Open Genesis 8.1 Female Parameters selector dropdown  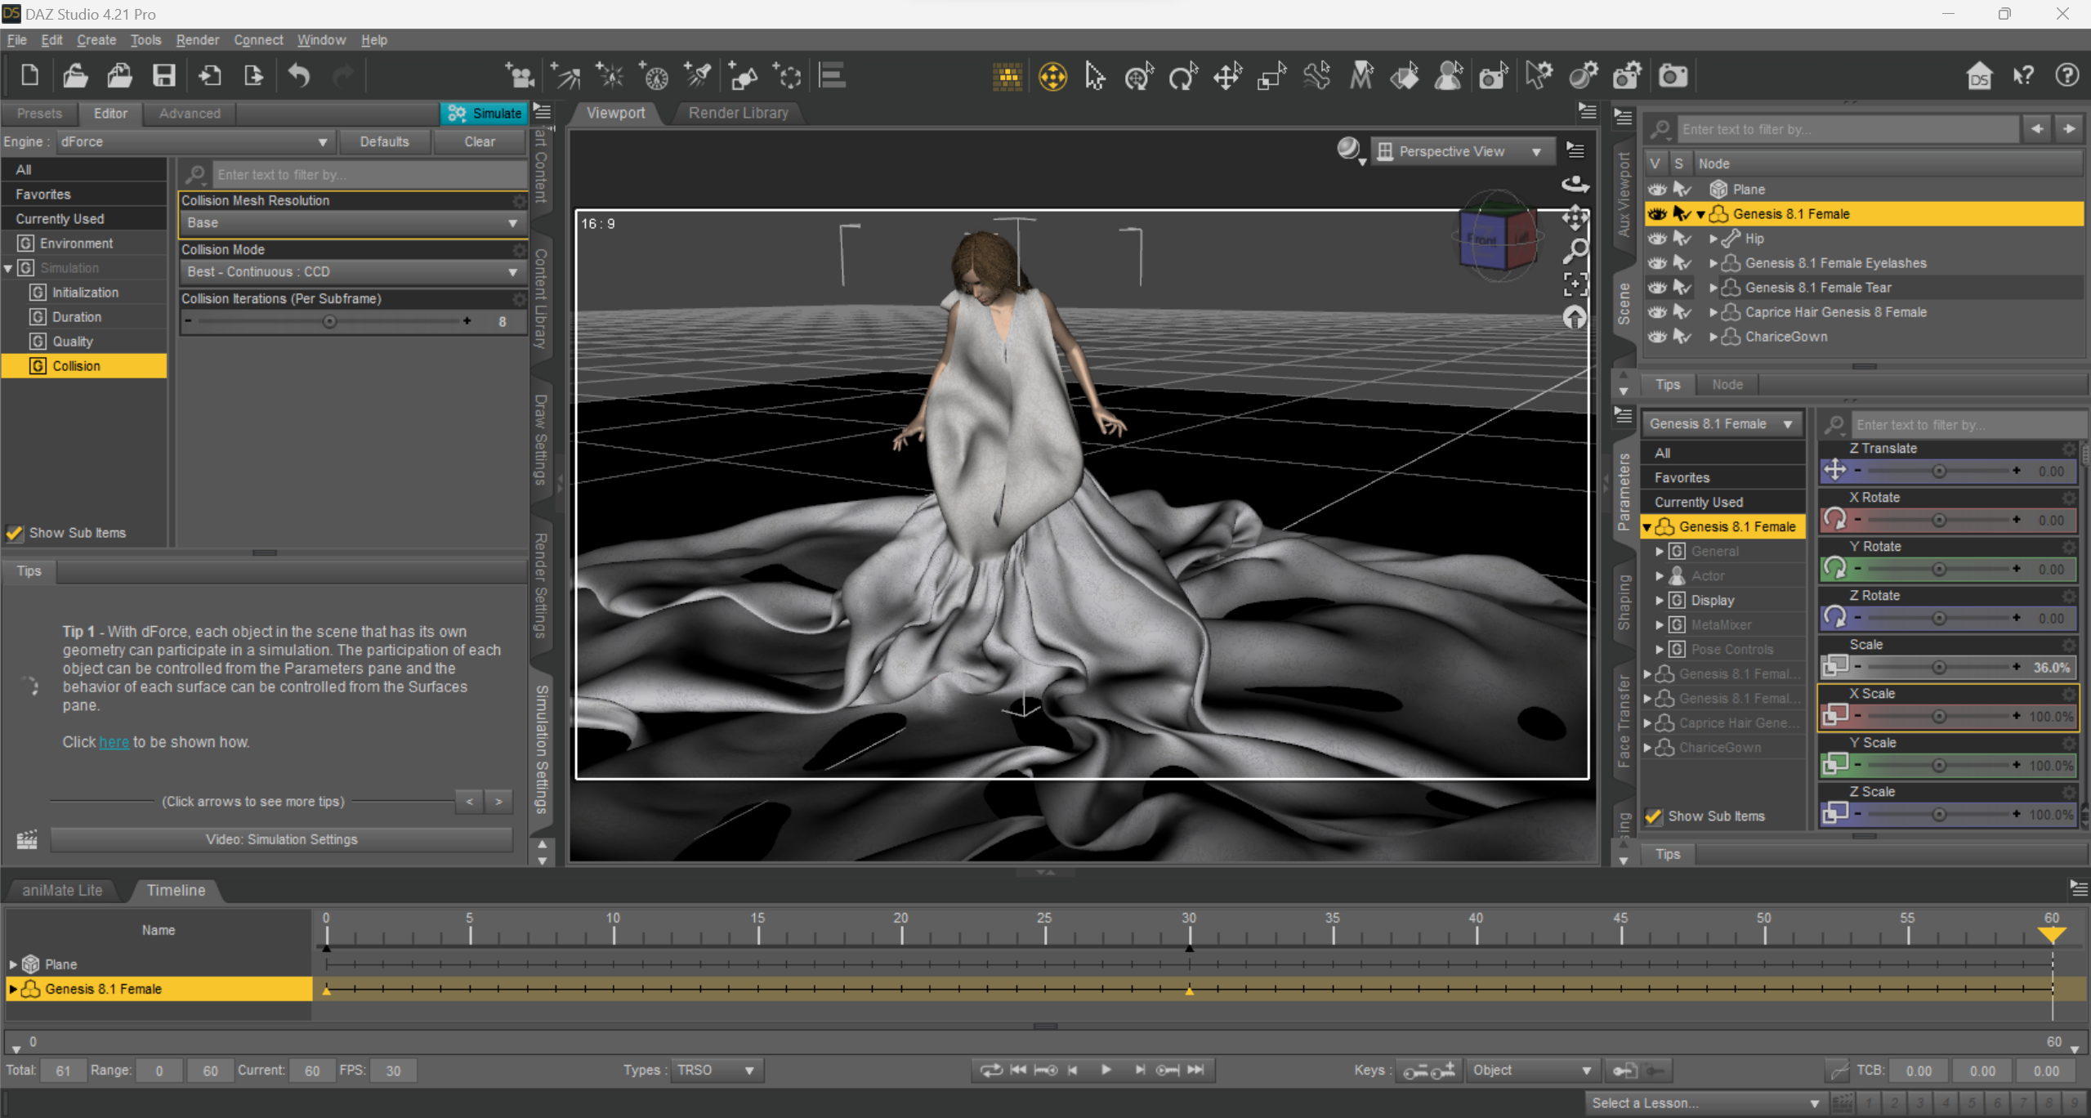tap(1721, 424)
